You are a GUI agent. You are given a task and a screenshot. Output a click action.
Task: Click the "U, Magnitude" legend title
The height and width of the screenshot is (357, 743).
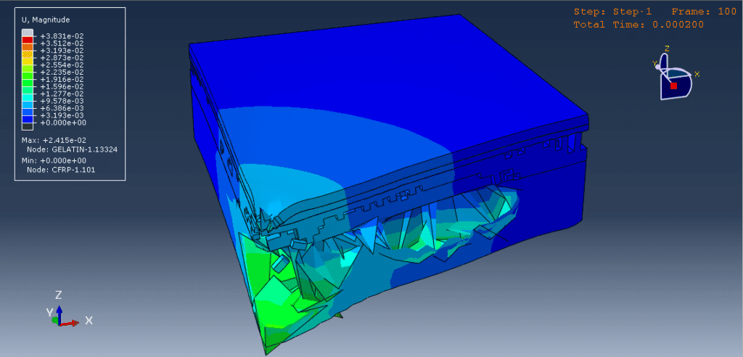(46, 20)
